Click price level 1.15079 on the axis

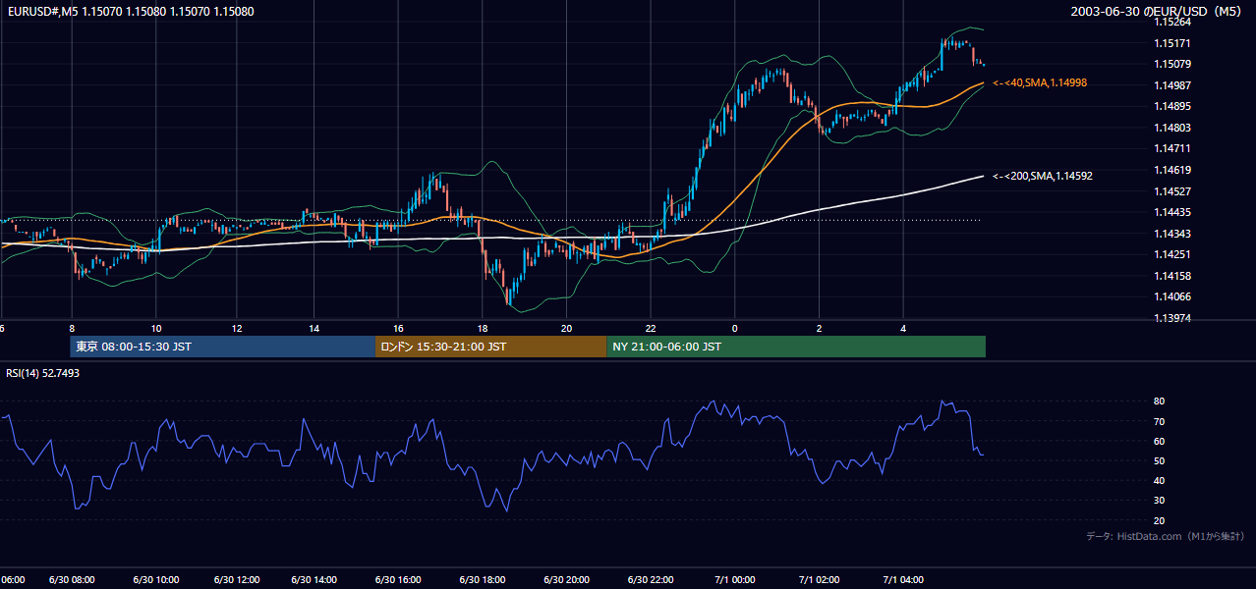1172,65
